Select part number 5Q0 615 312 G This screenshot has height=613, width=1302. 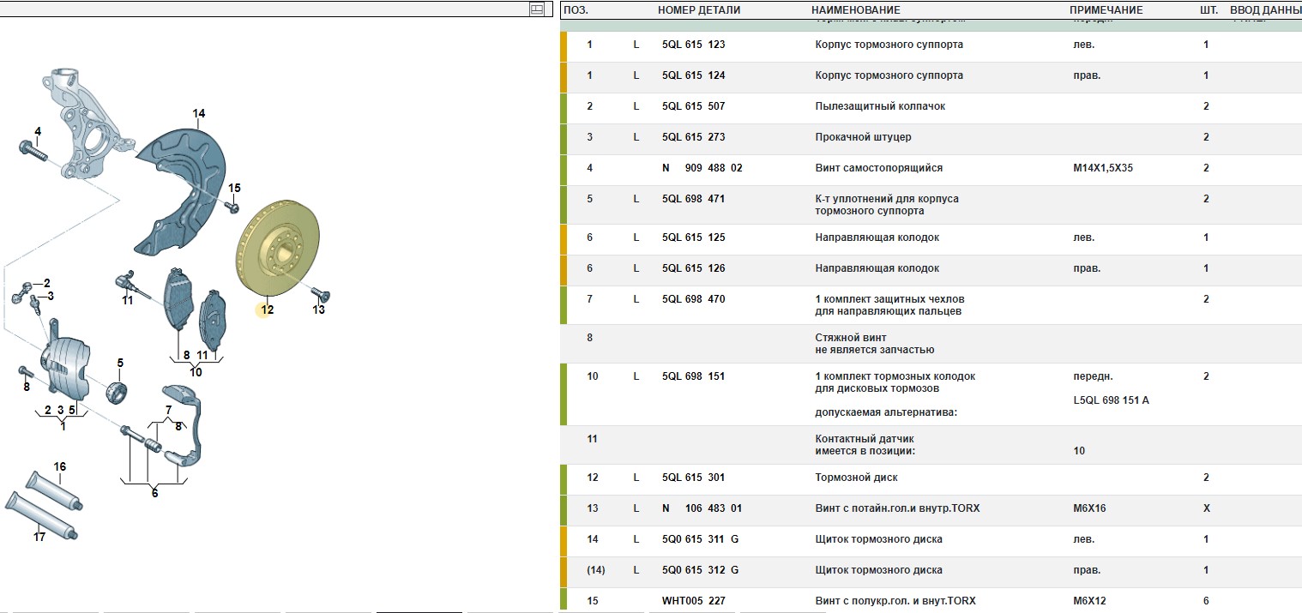point(700,570)
